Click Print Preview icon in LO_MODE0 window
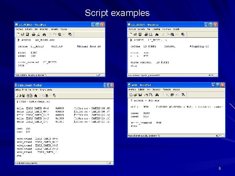The height and width of the screenshot is (176, 235). (x=39, y=35)
